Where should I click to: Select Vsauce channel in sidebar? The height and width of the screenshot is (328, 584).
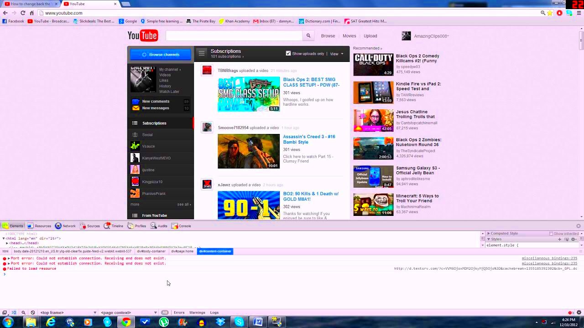point(148,146)
